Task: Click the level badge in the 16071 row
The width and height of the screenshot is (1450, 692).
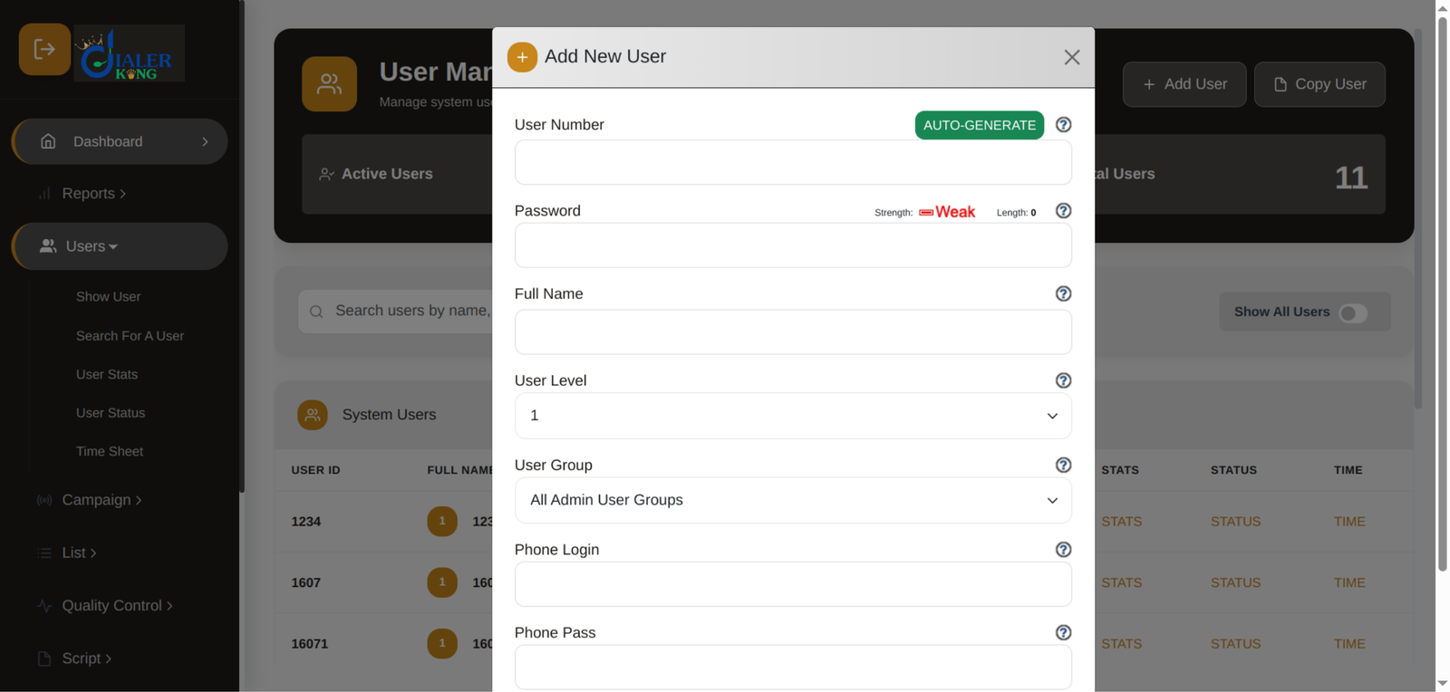Action: (x=442, y=644)
